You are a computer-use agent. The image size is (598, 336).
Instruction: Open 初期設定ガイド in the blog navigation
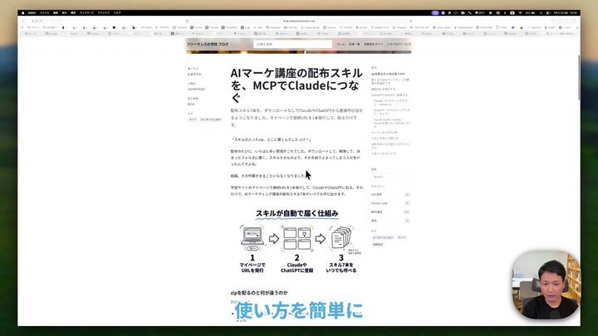coord(373,44)
